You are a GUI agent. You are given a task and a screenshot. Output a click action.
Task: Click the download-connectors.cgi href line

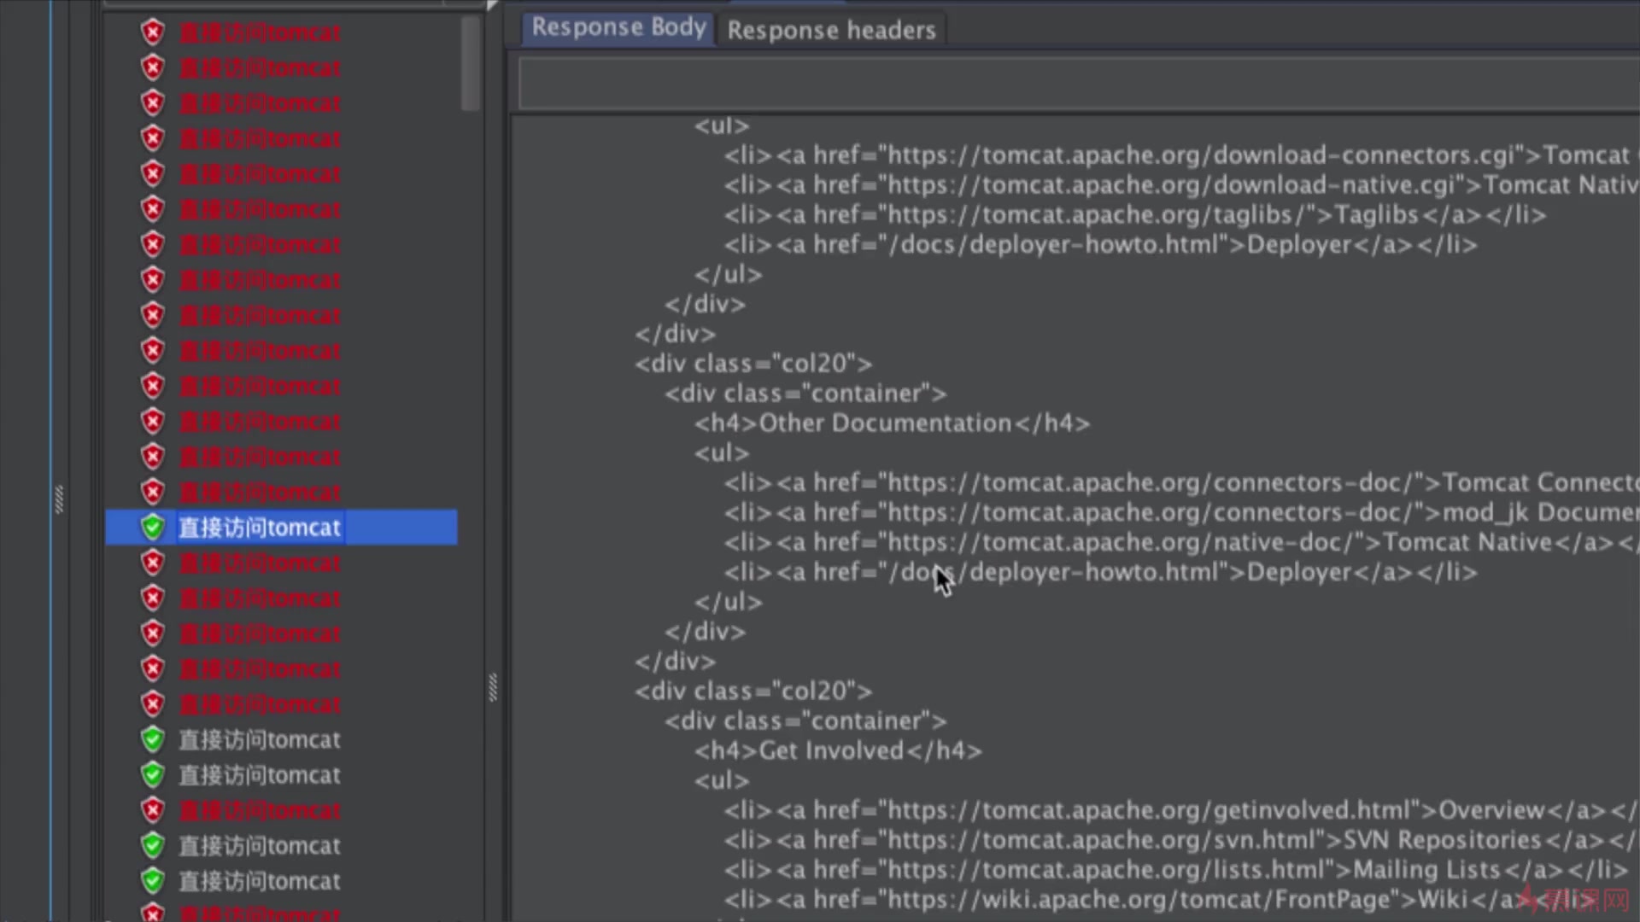click(x=1181, y=155)
